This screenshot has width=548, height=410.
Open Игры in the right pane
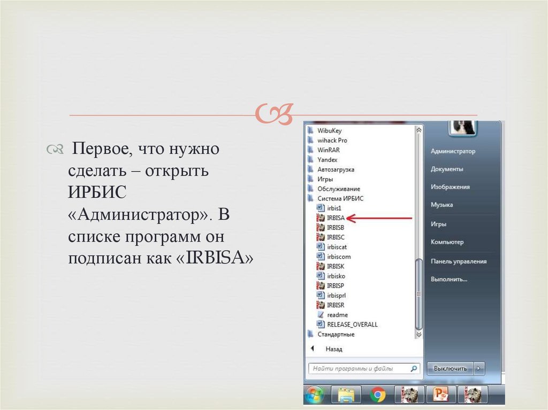point(438,224)
